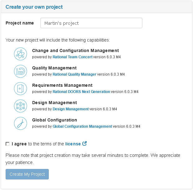Click the Create My Project button

pyautogui.click(x=27, y=174)
